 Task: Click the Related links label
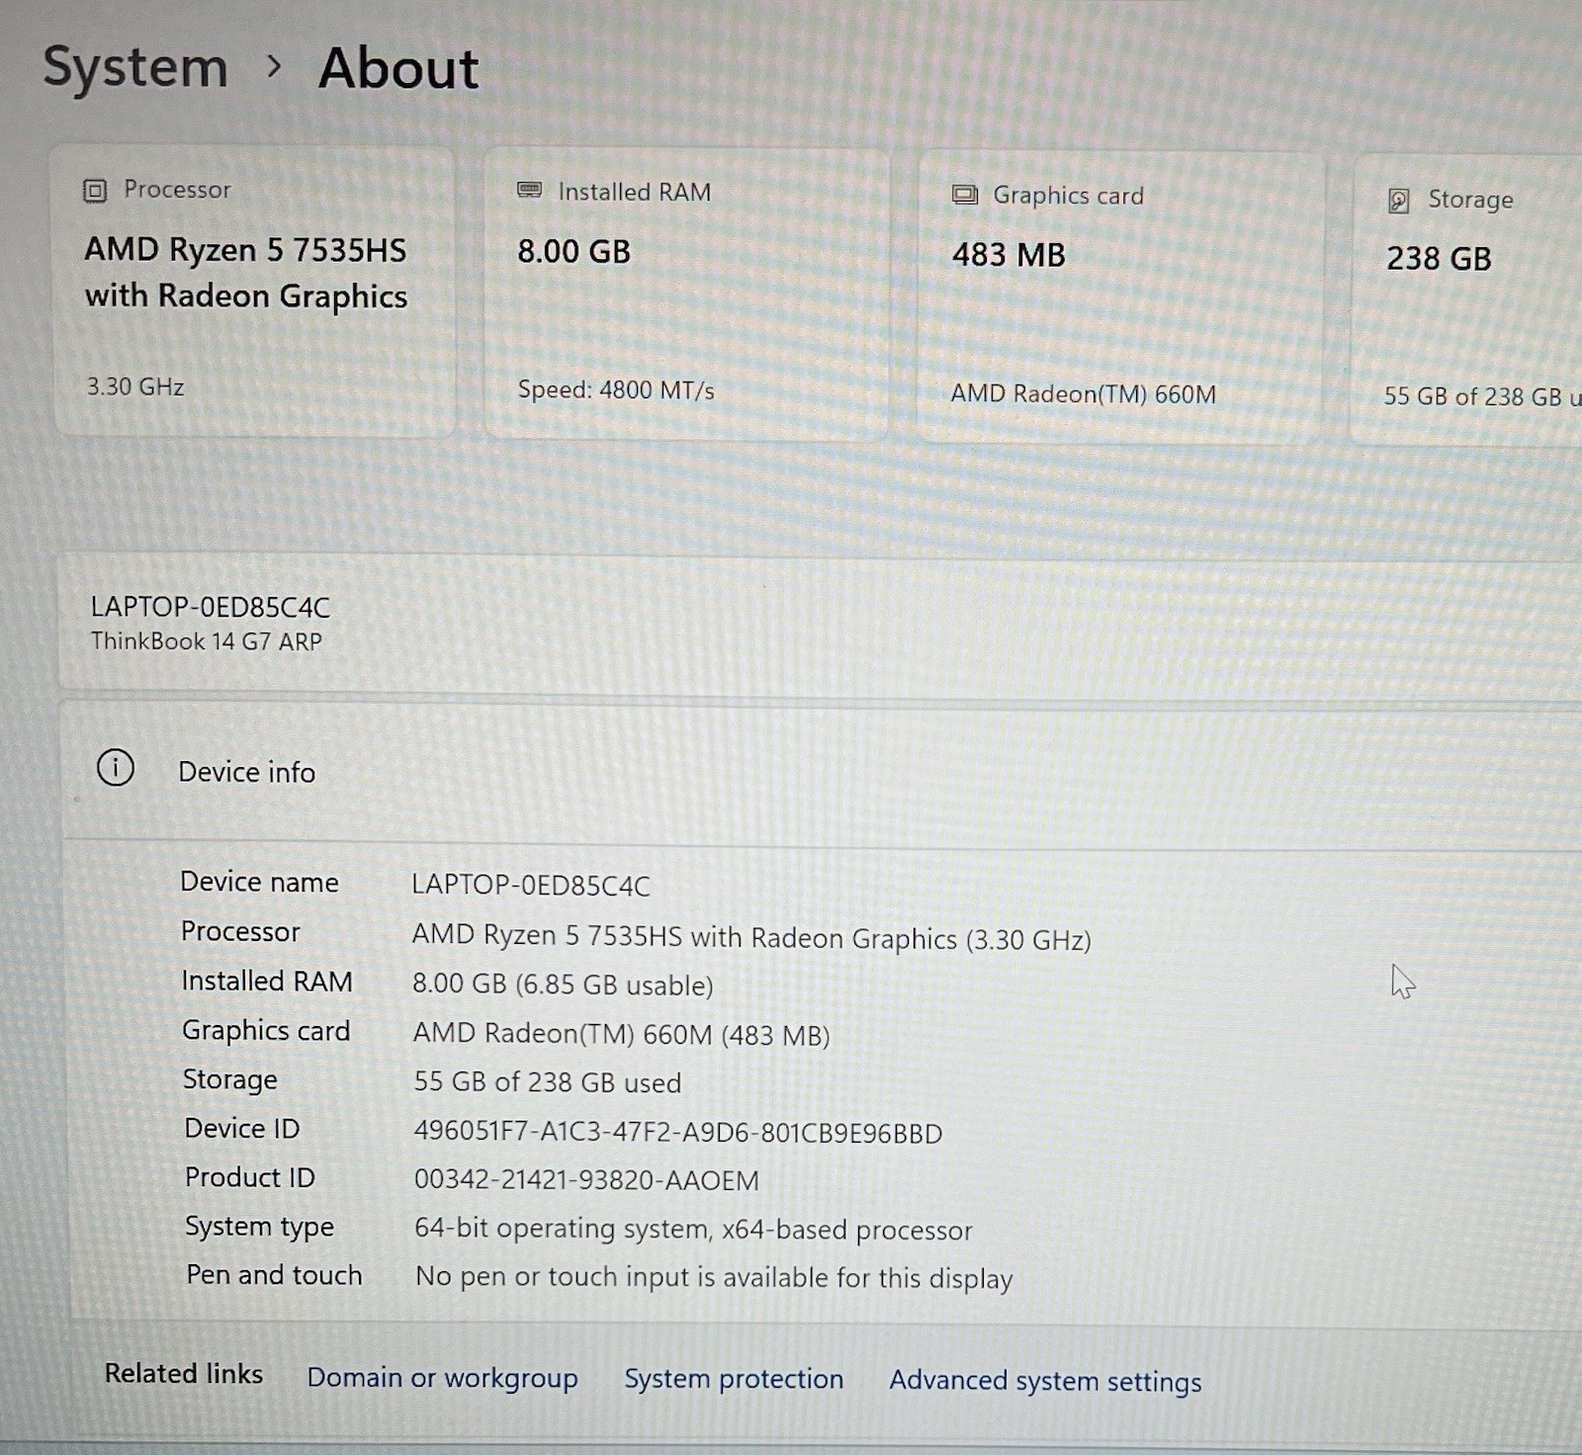coord(184,1374)
